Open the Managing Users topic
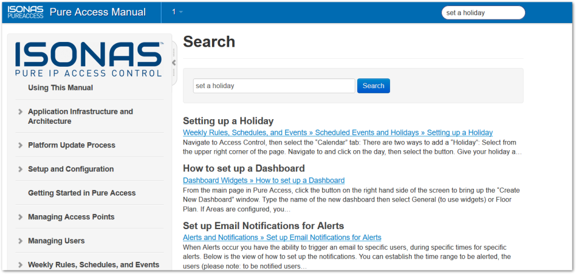 pos(56,241)
